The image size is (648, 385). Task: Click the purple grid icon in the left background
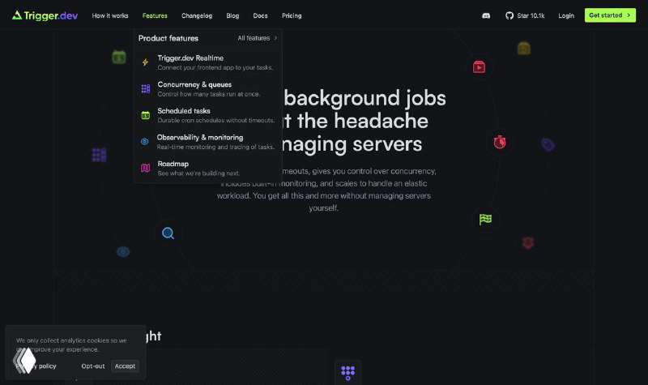[x=99, y=155]
